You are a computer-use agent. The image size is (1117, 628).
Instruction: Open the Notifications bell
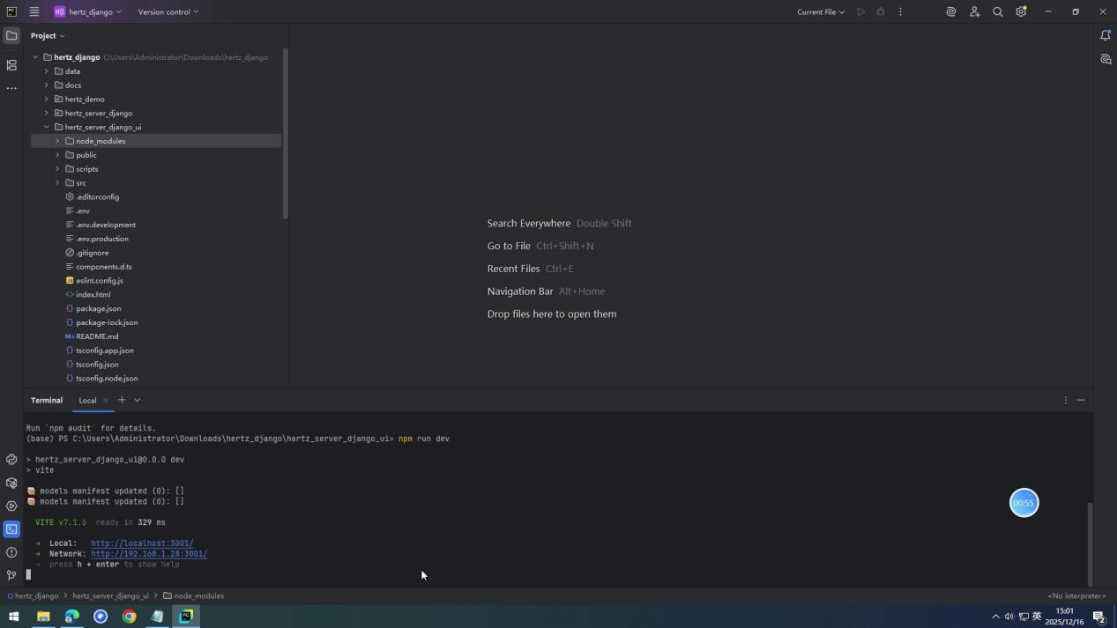1106,35
